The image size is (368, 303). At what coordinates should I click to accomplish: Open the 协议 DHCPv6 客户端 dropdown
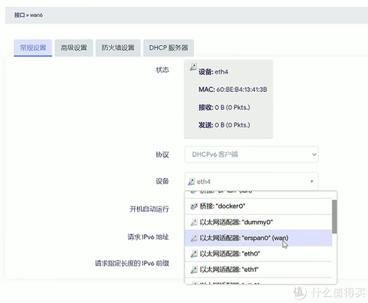pos(251,154)
